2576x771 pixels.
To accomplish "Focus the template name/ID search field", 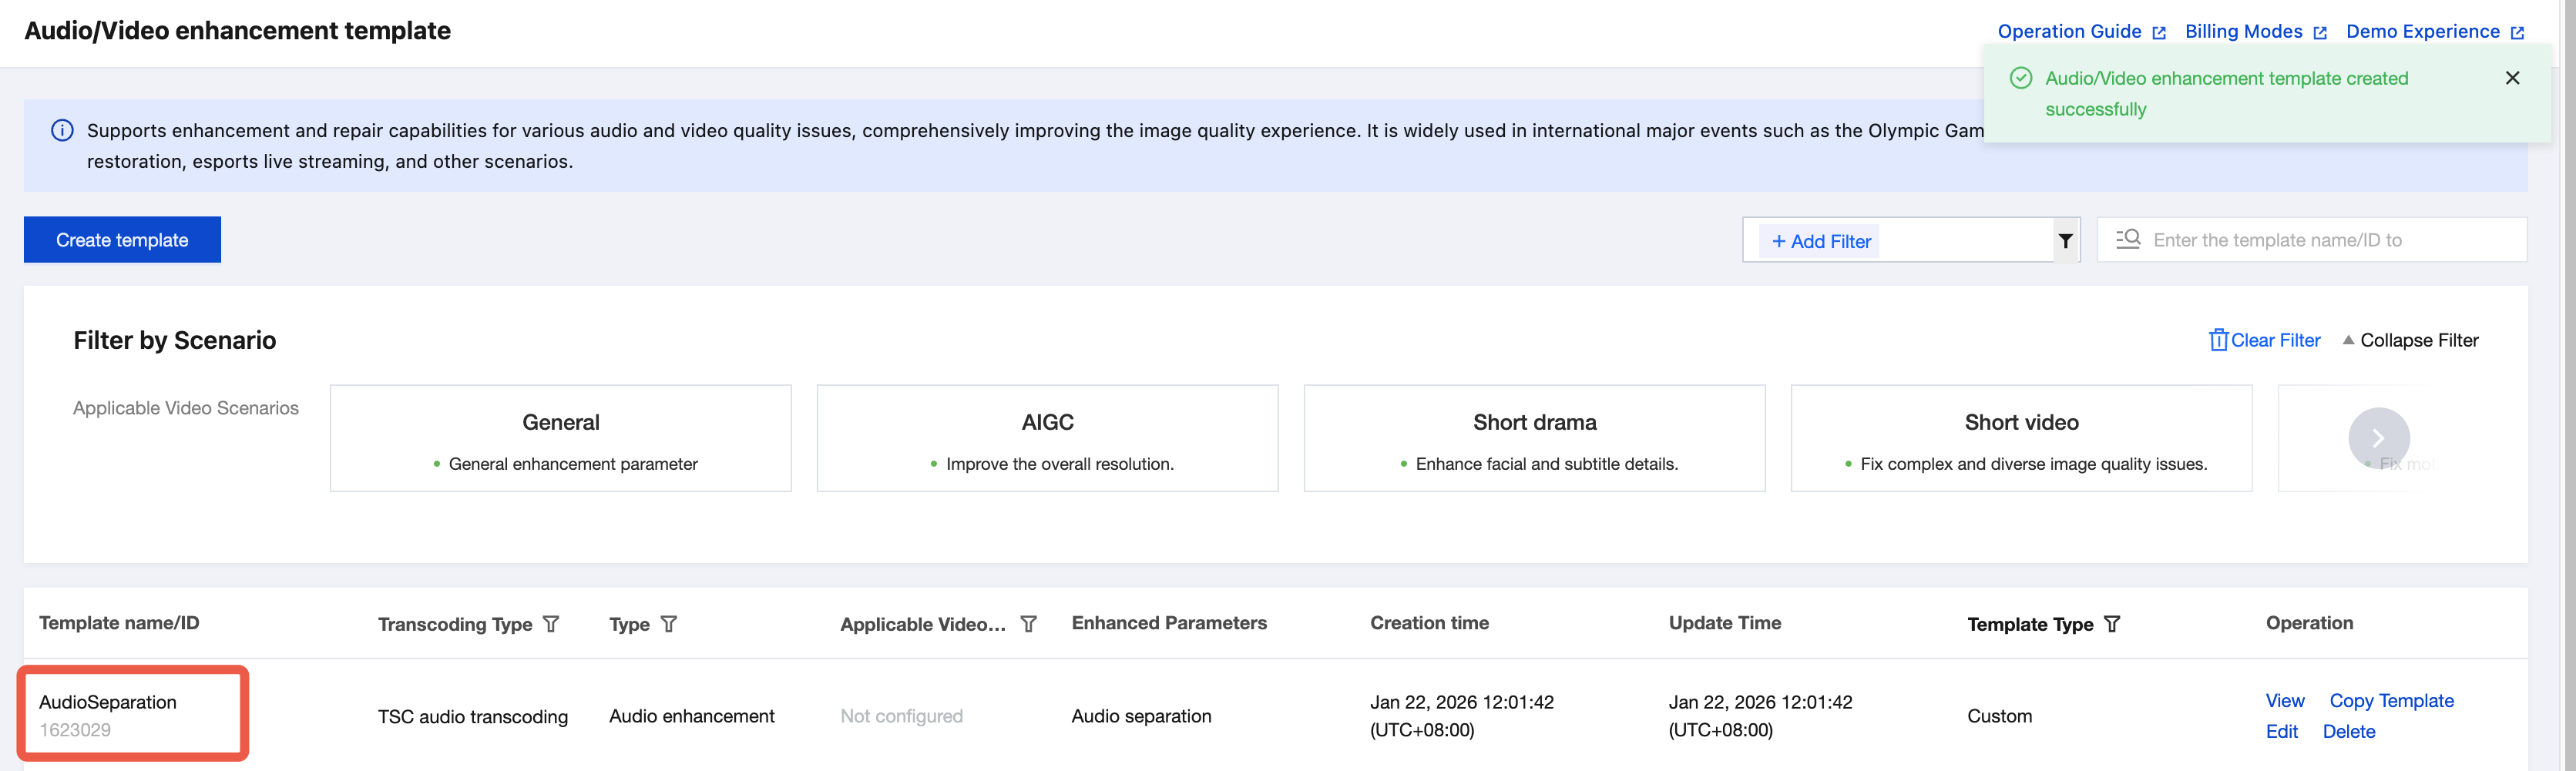I will 2330,240.
